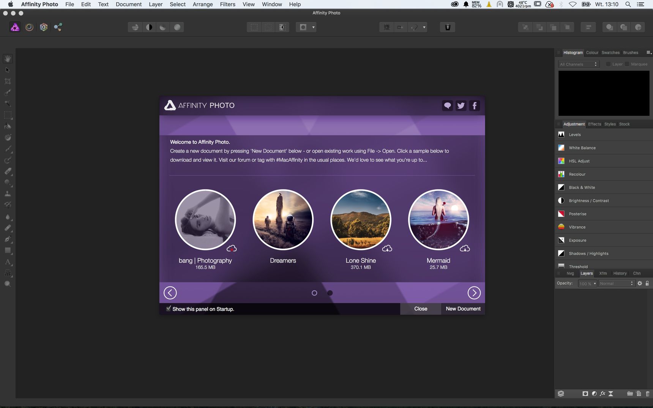Select the Clone stamp tool
The width and height of the screenshot is (653, 408).
tap(8, 194)
